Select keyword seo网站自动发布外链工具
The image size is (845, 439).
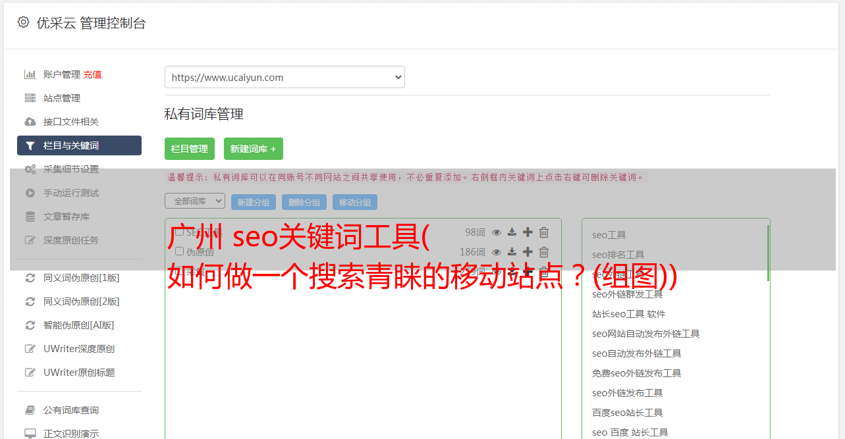(x=646, y=334)
